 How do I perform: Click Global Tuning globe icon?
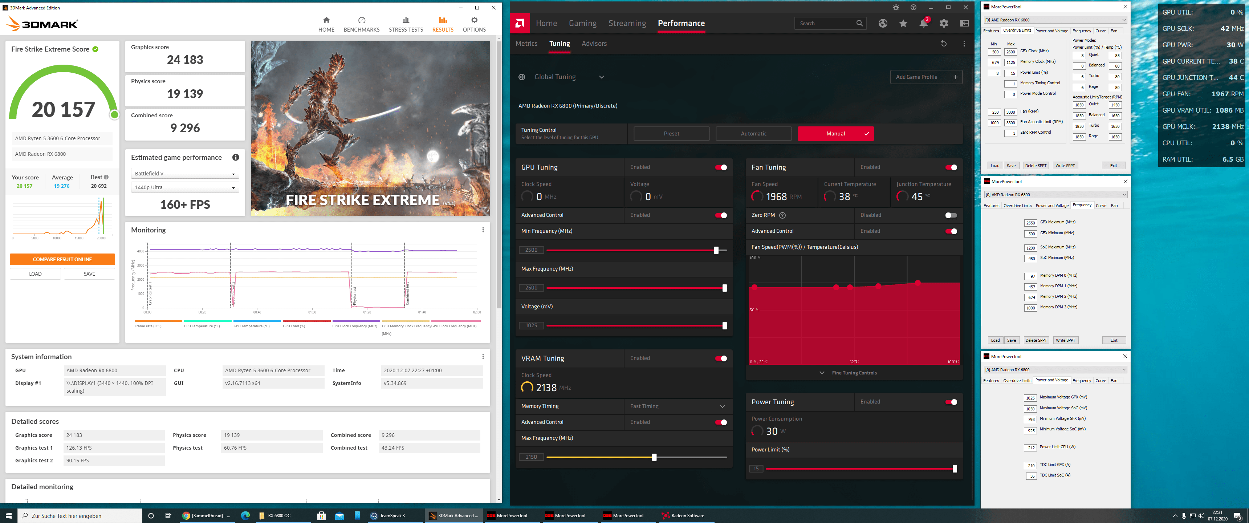click(x=522, y=77)
